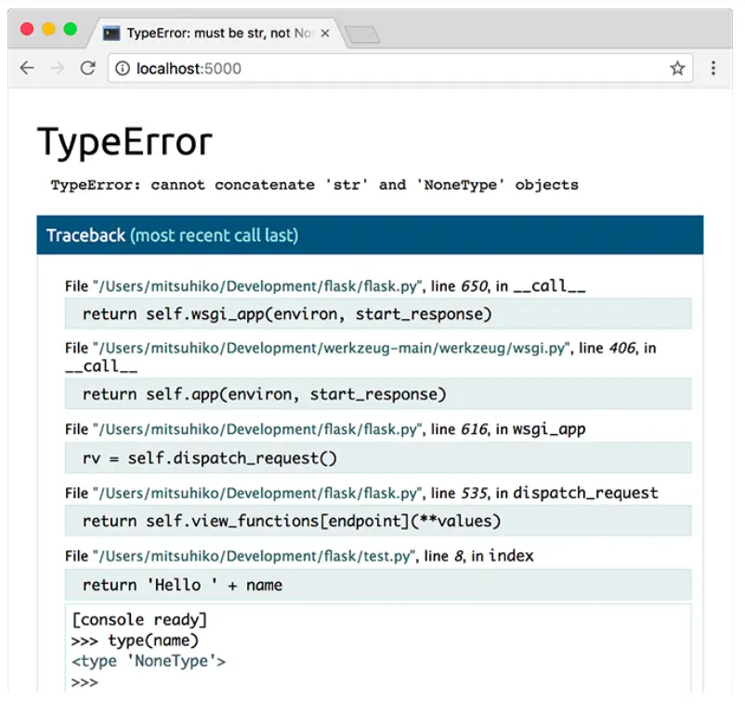Click the yellow minimize window button
Screen dimensions: 745x714
click(49, 29)
